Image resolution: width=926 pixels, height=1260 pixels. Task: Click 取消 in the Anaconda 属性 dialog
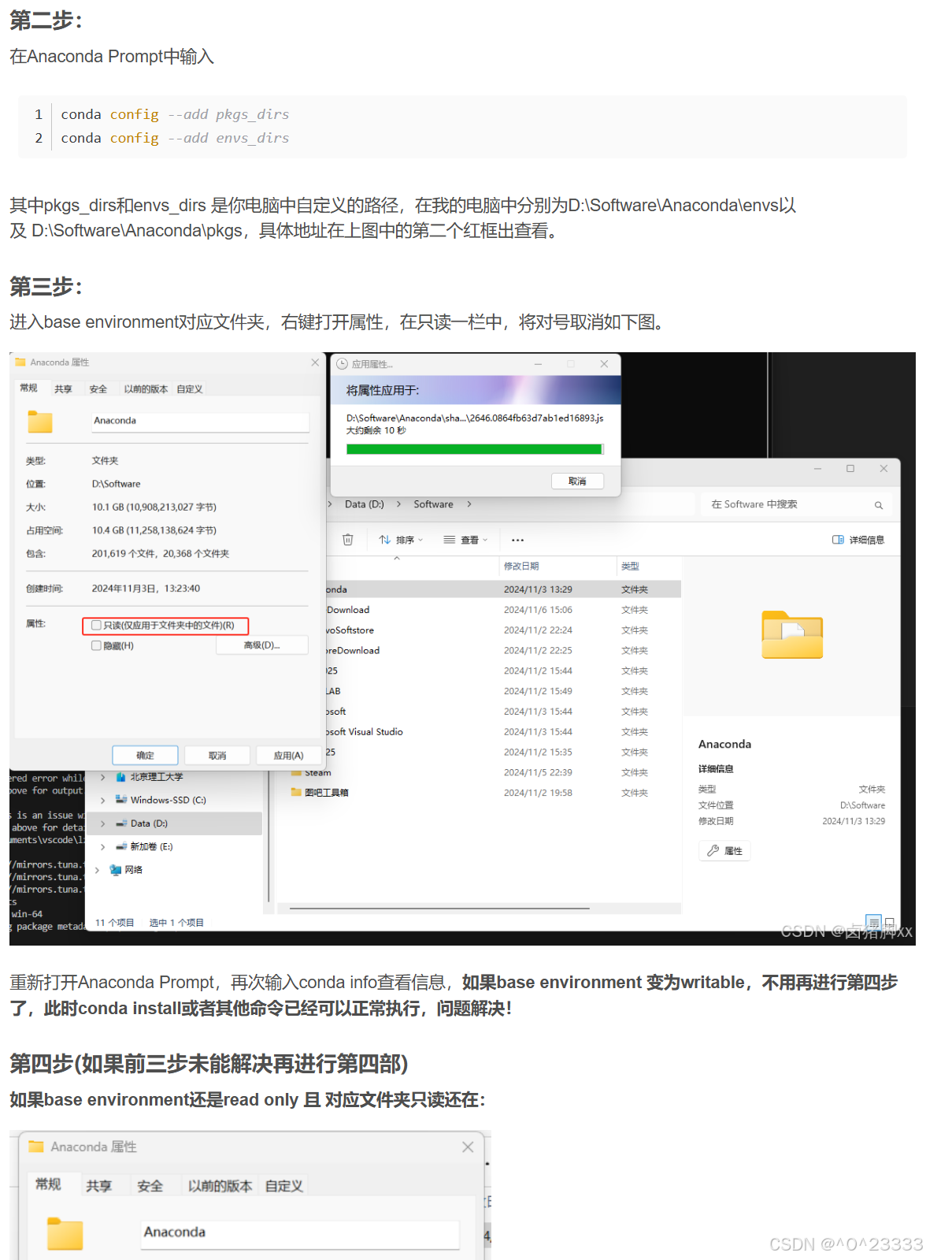217,755
